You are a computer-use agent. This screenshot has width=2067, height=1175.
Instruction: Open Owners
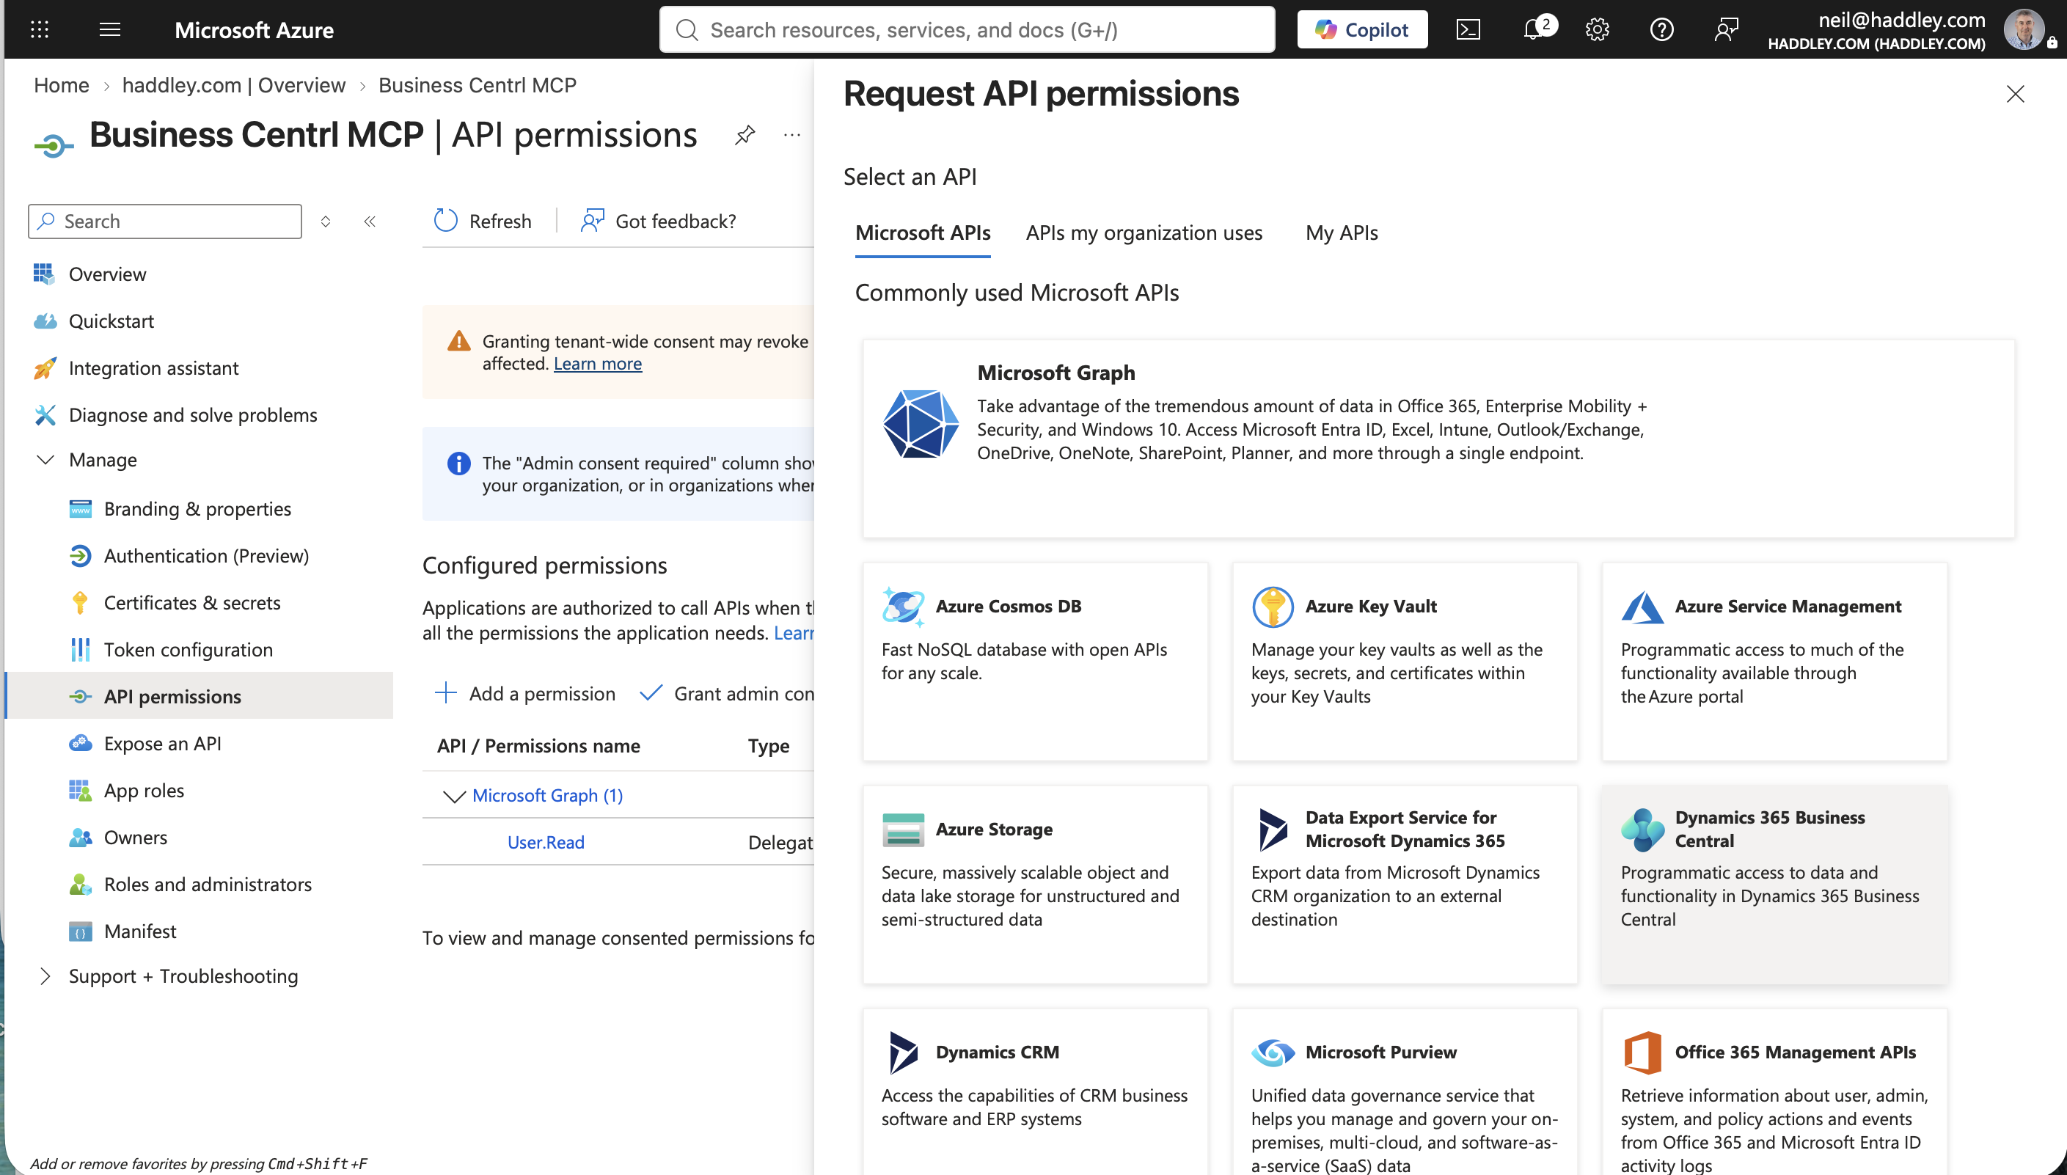point(136,838)
